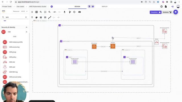Clear the iam search field

pos(26,17)
